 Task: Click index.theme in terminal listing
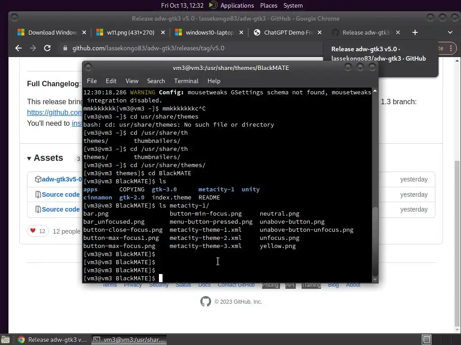pyautogui.click(x=172, y=198)
